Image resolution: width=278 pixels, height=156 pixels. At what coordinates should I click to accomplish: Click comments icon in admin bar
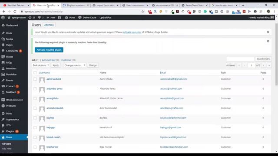tap(41, 17)
